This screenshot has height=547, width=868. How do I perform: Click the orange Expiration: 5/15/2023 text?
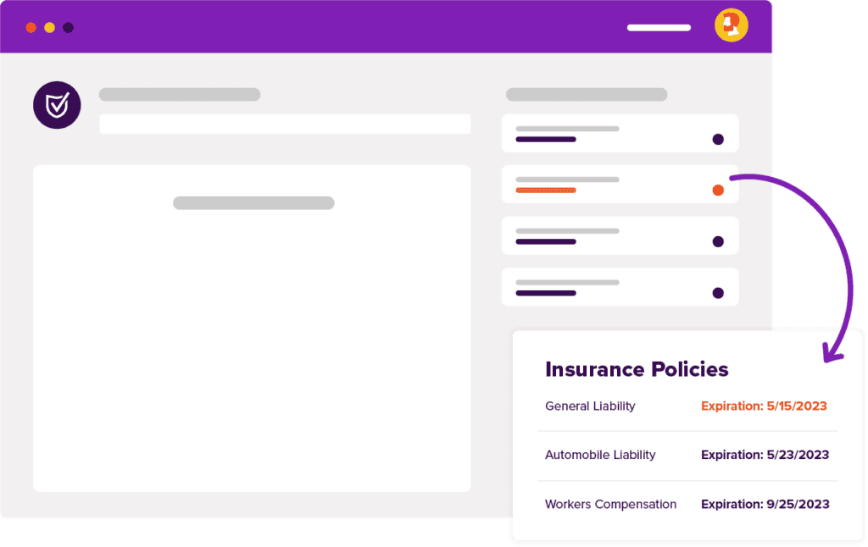[x=764, y=406]
